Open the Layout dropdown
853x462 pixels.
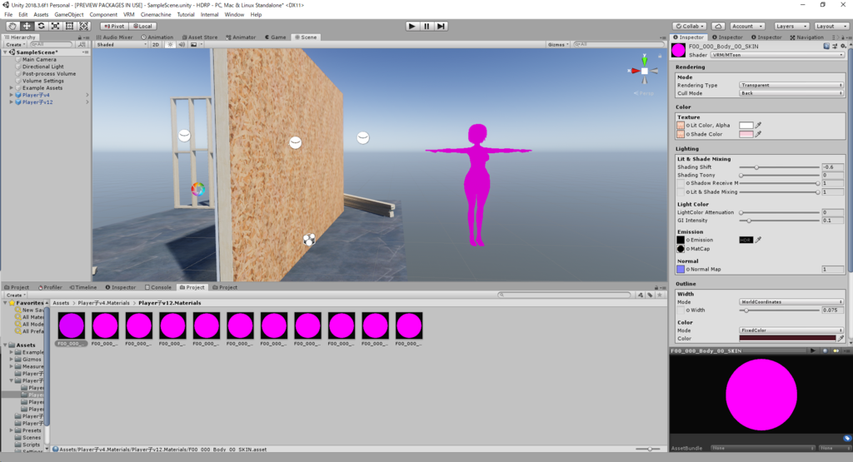[832, 26]
